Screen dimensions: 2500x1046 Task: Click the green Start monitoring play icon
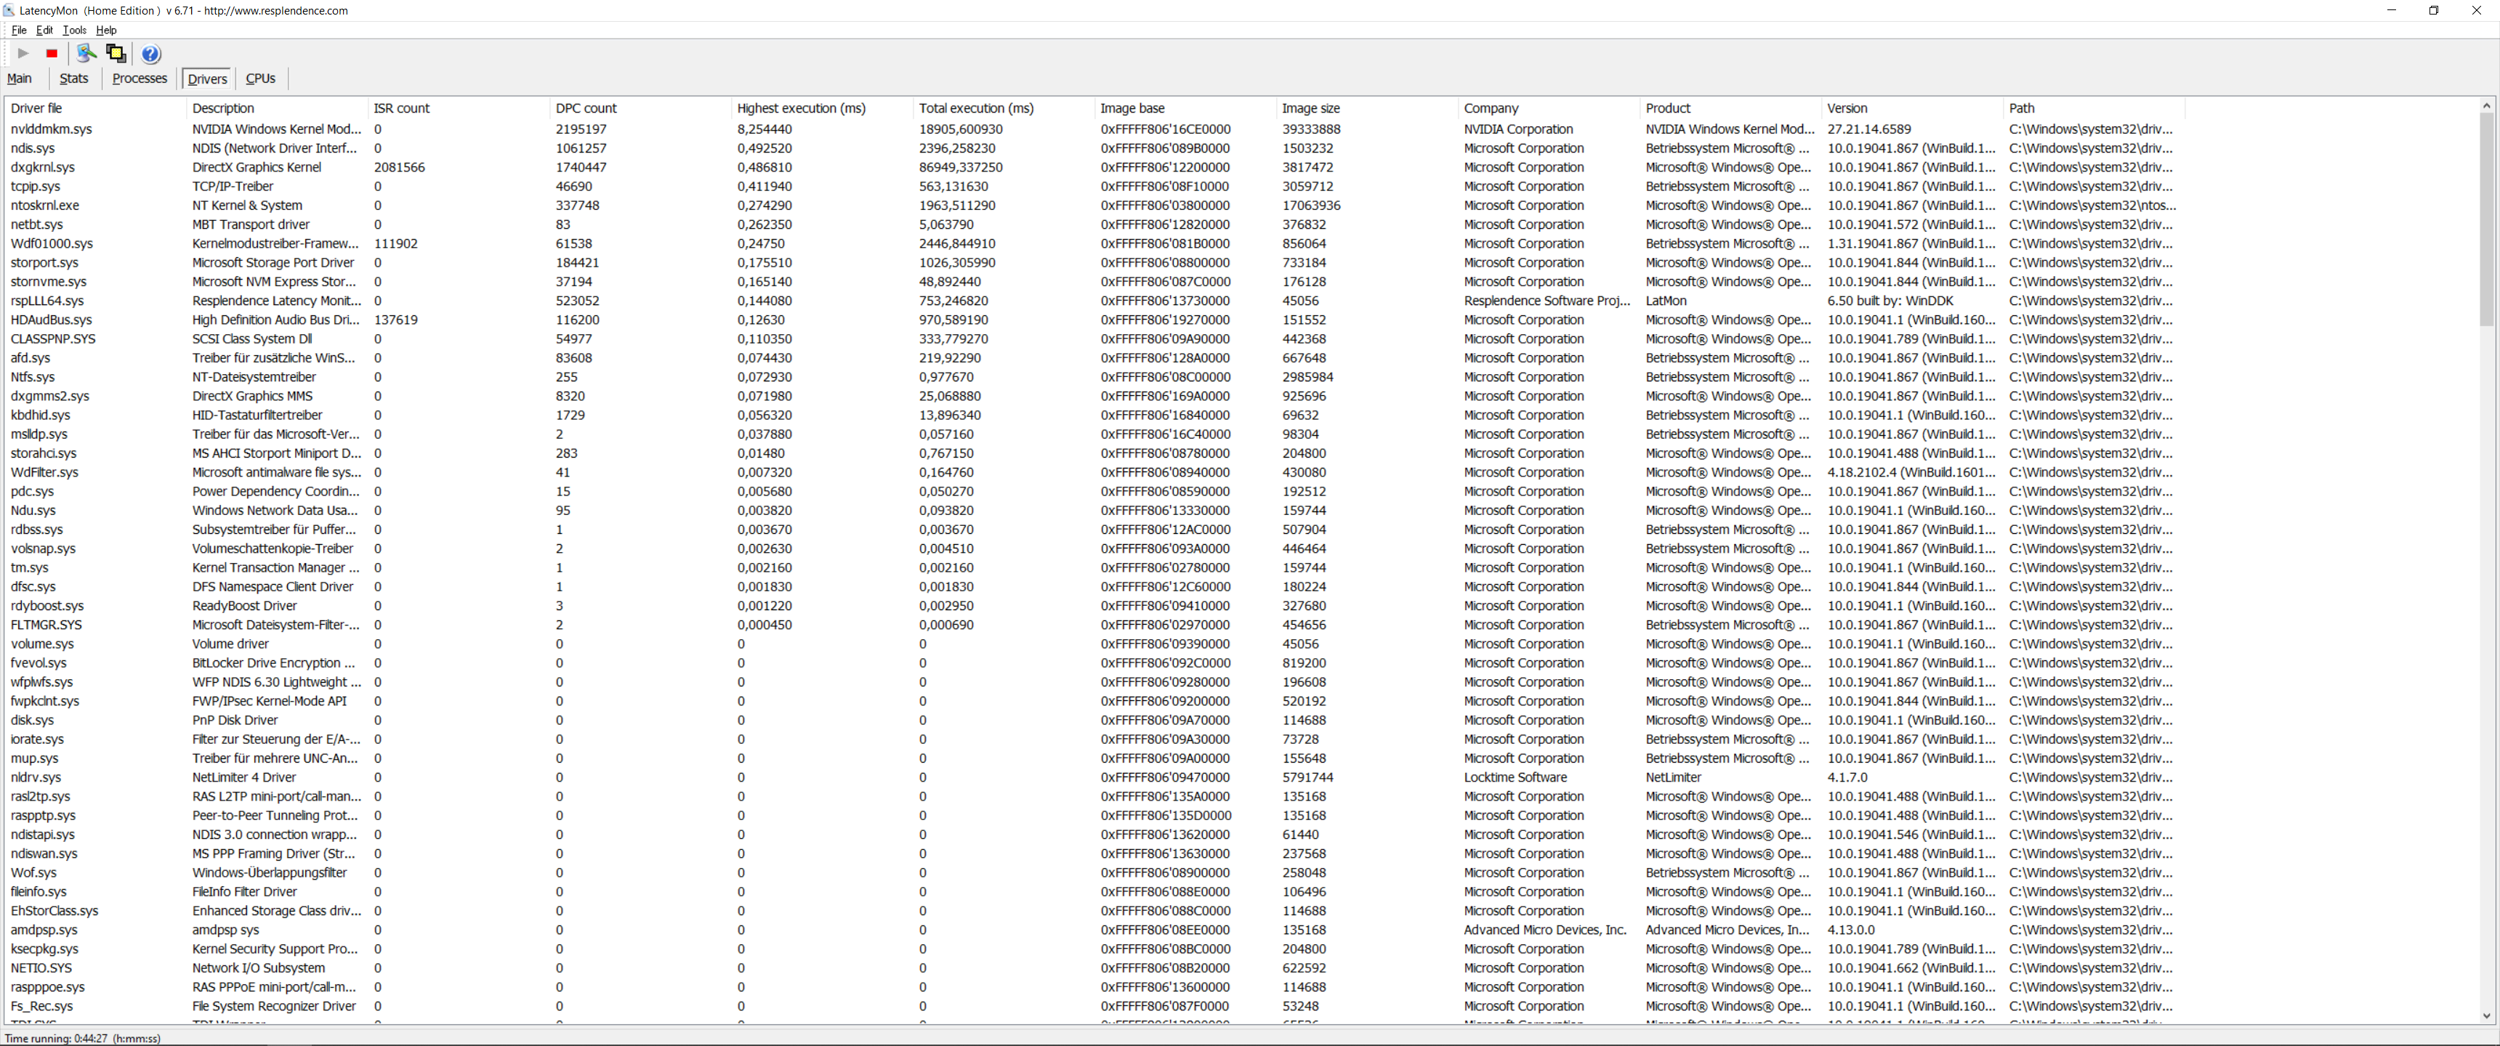coord(23,53)
